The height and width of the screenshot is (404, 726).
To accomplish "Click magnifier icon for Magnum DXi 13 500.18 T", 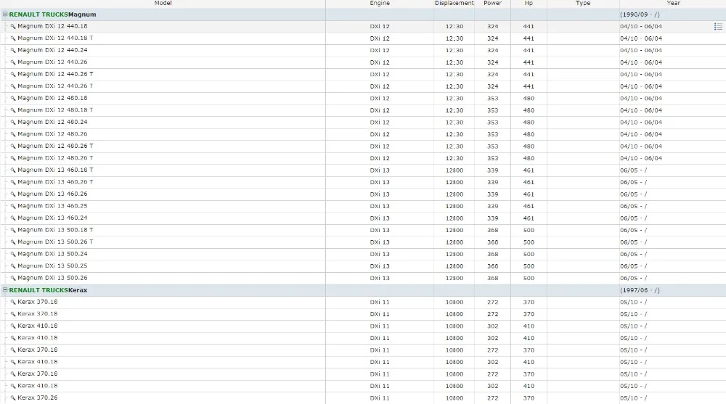I will 13,231.
